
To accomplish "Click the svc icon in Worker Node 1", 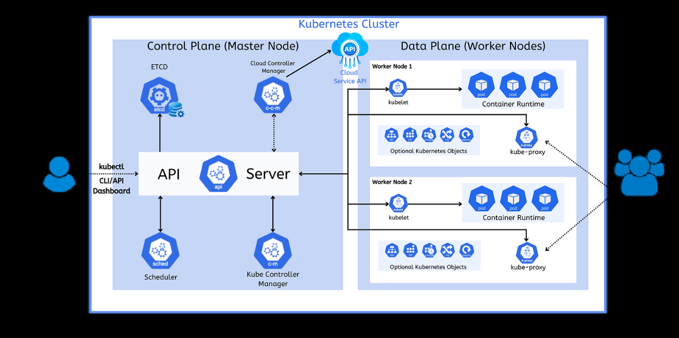I will tap(391, 135).
